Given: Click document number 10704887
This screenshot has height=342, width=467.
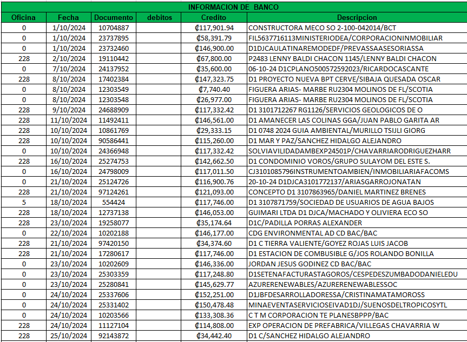Looking at the screenshot, I should click(x=114, y=28).
